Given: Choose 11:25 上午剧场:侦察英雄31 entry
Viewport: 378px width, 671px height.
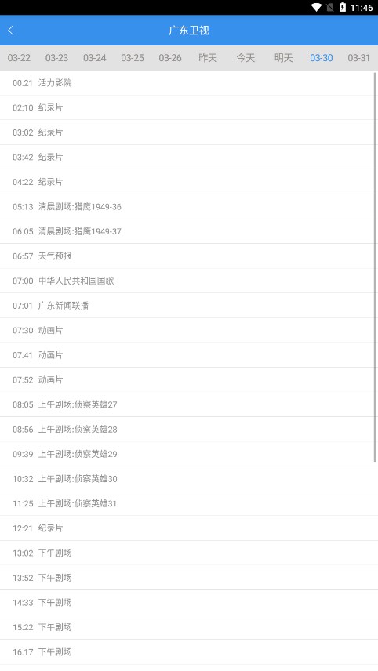Looking at the screenshot, I should [189, 503].
